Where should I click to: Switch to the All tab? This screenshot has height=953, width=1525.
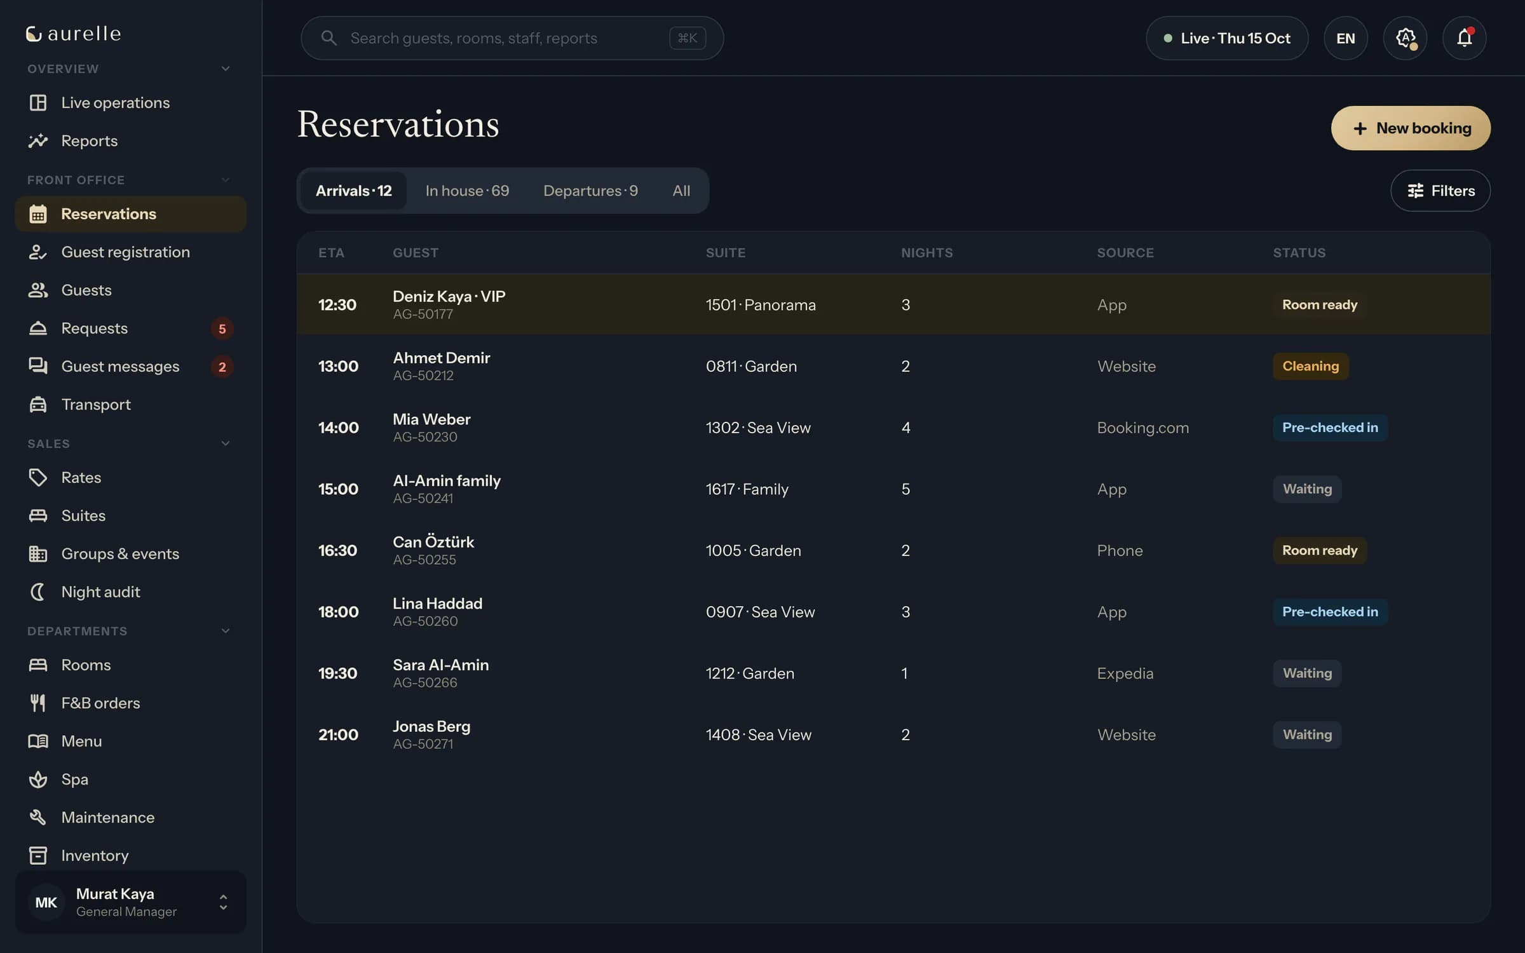click(681, 191)
